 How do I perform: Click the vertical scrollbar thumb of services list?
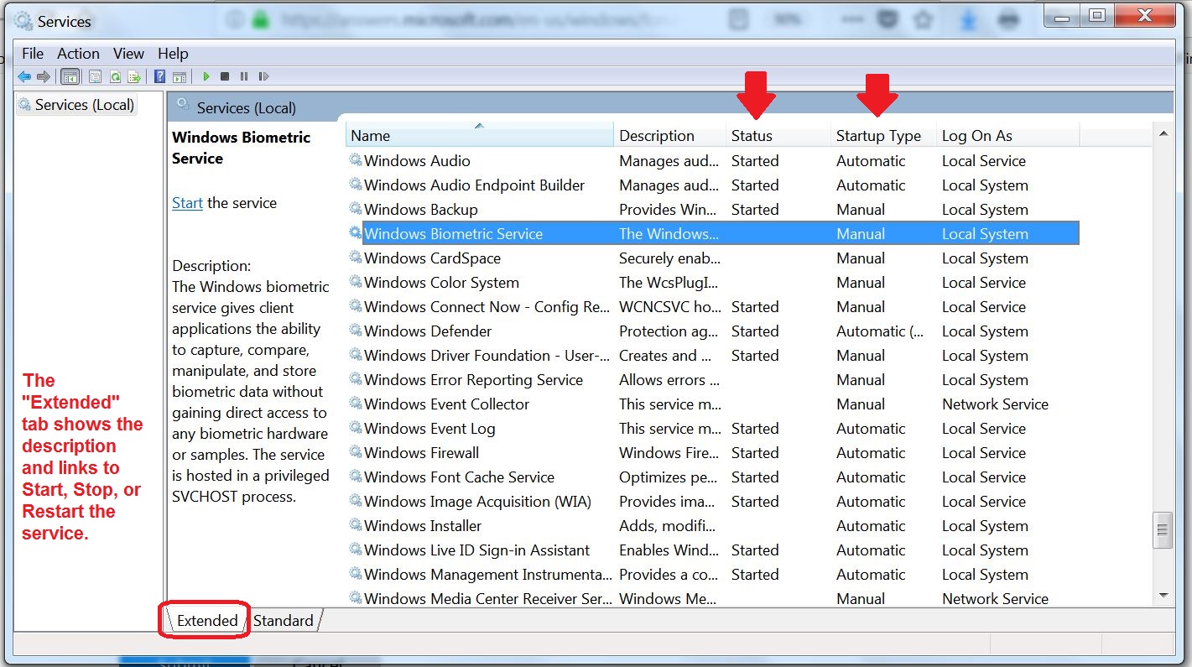click(x=1163, y=529)
